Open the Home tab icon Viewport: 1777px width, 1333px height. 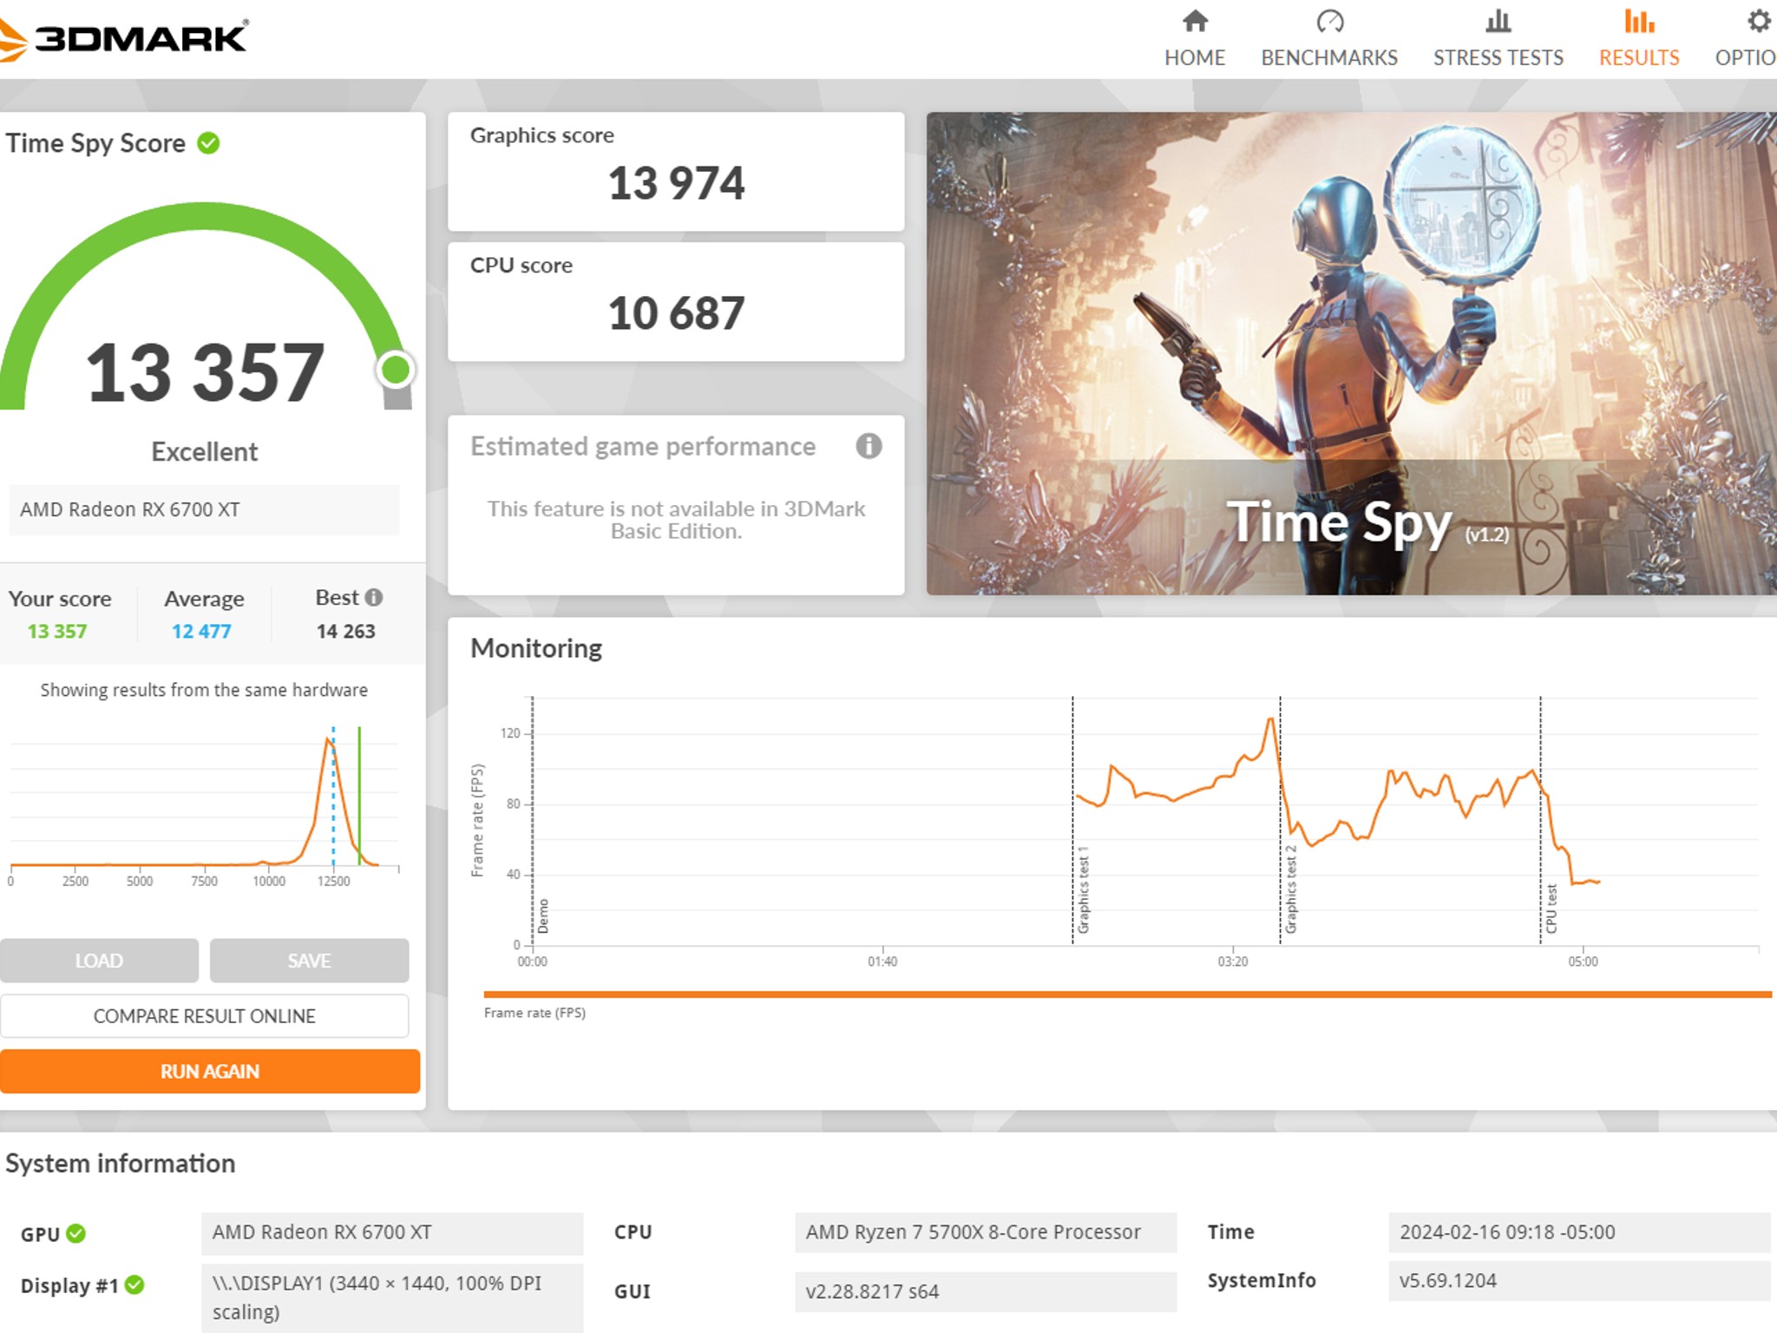coord(1195,21)
